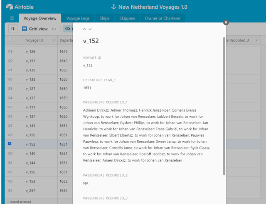Toggle the views sidebar panel button
Image resolution: width=266 pixels, height=204 pixels.
pyautogui.click(x=13, y=29)
